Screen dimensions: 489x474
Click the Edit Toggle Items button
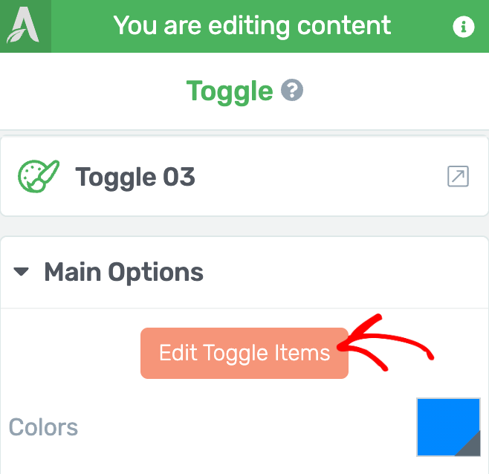244,353
